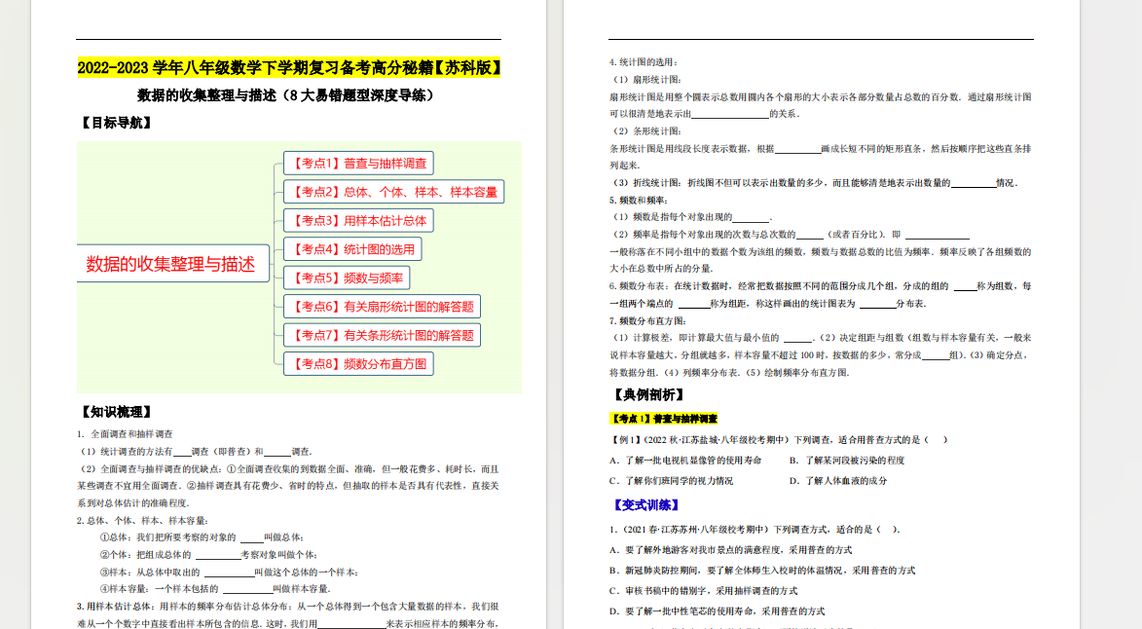Select question 1. (2021 春·江苏苏州
This screenshot has width=1142, height=629.
click(755, 530)
